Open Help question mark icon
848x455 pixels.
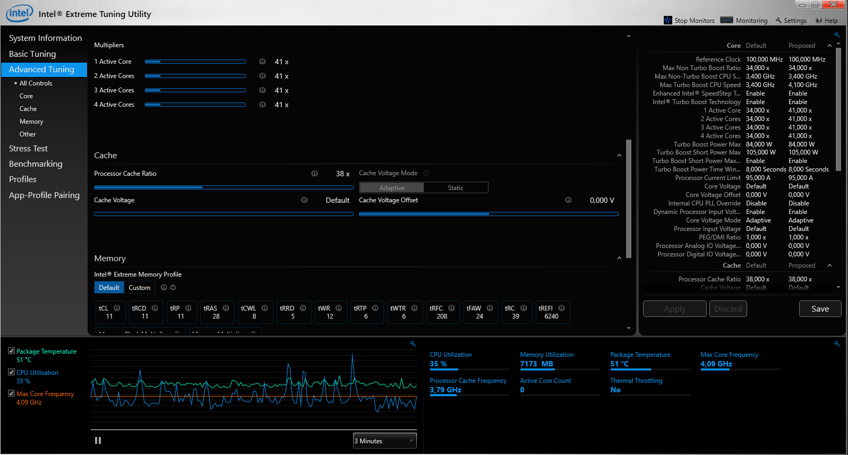pos(819,21)
